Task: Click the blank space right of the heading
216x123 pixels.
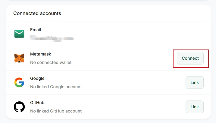Action: coord(136,13)
